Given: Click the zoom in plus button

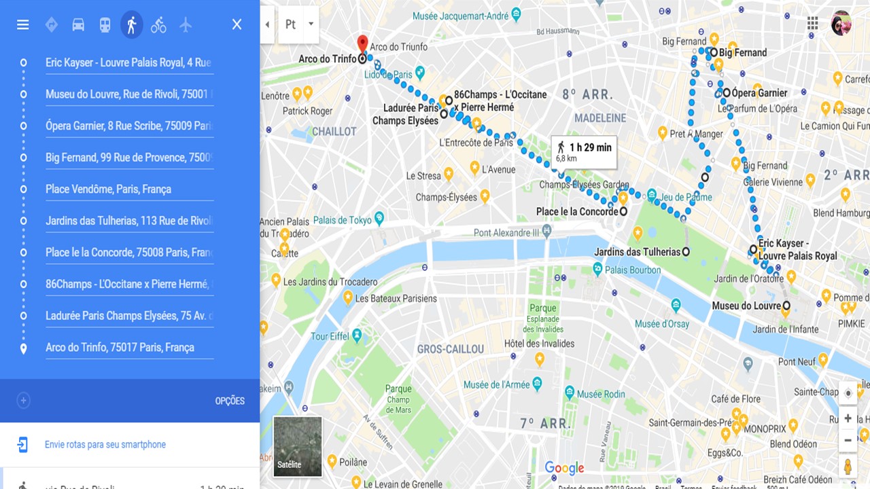Looking at the screenshot, I should (848, 418).
